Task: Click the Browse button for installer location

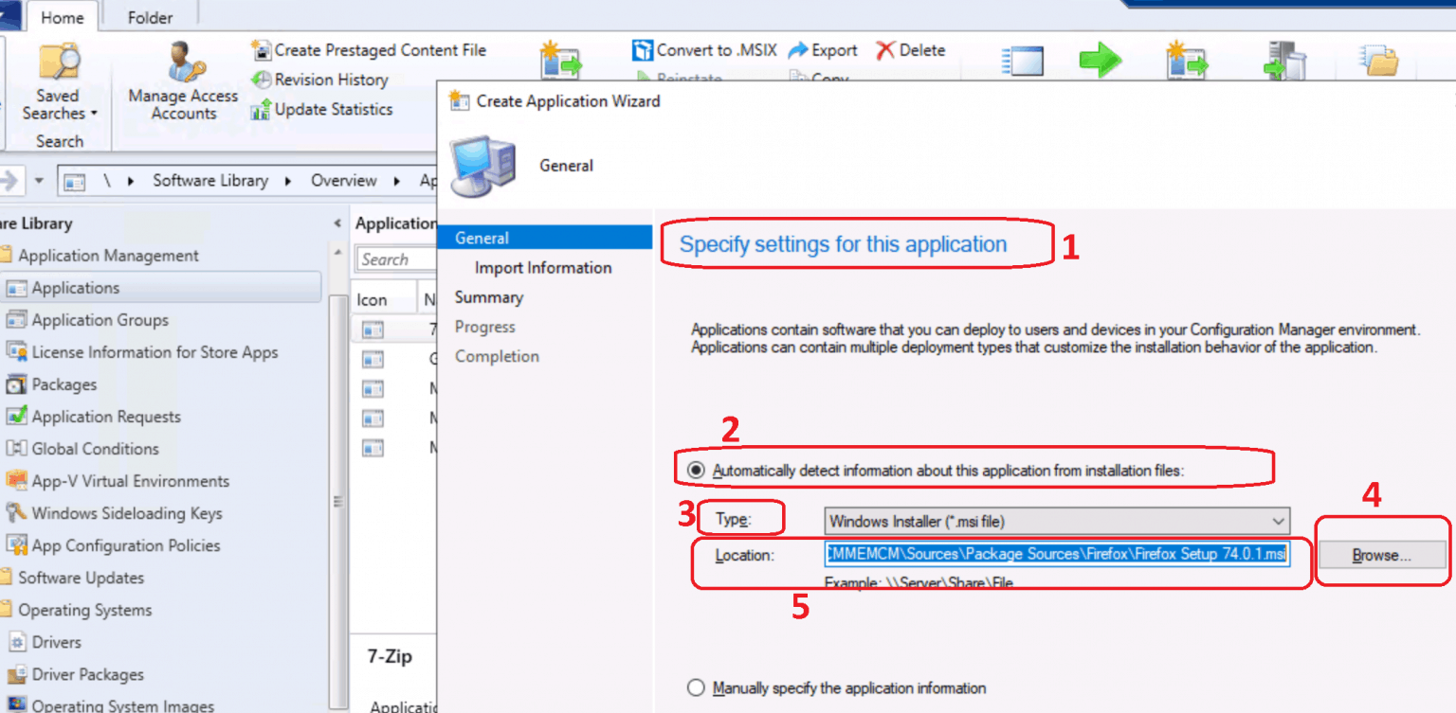Action: point(1381,555)
